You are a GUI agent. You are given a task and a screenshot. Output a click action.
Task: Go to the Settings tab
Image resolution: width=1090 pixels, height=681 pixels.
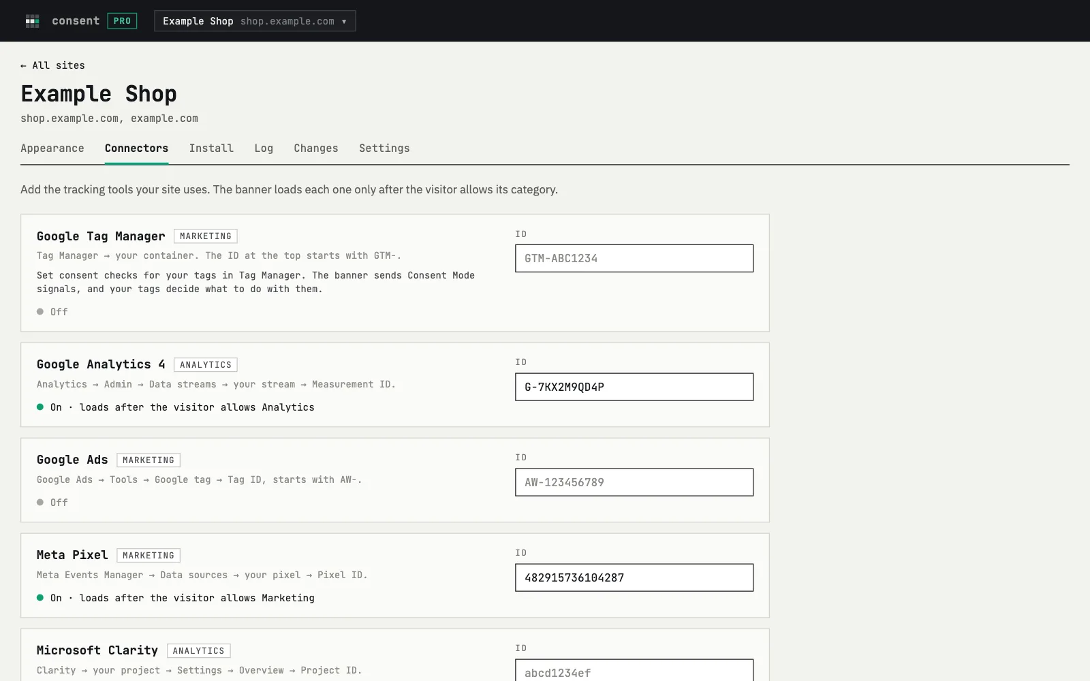coord(384,148)
